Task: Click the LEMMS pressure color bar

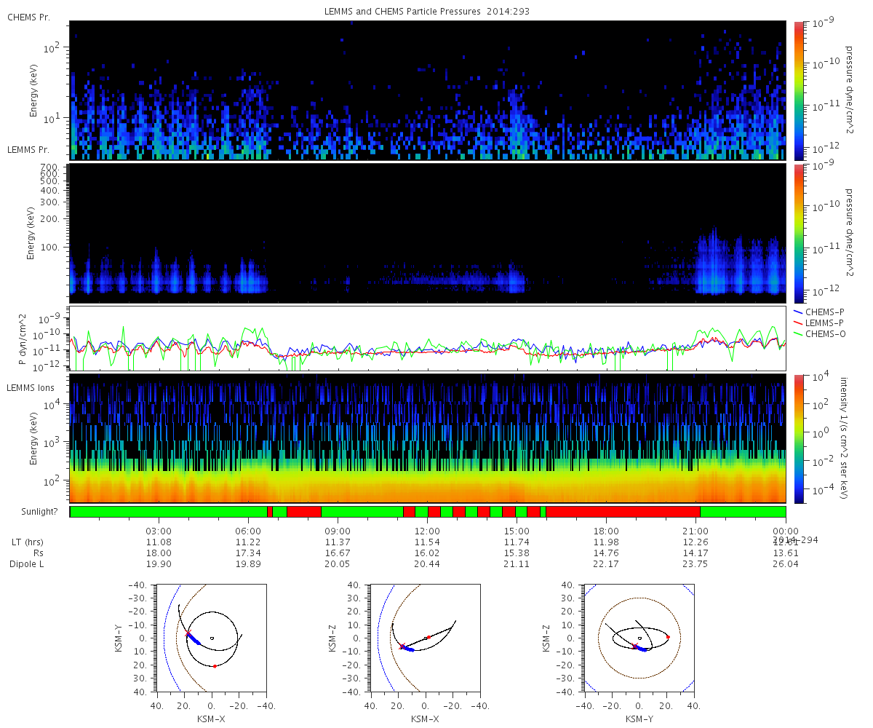Action: tap(799, 233)
